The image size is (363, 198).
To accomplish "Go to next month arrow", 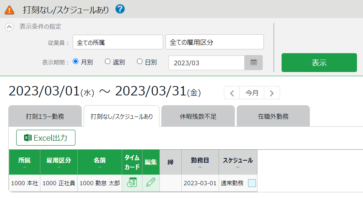I will point(272,93).
